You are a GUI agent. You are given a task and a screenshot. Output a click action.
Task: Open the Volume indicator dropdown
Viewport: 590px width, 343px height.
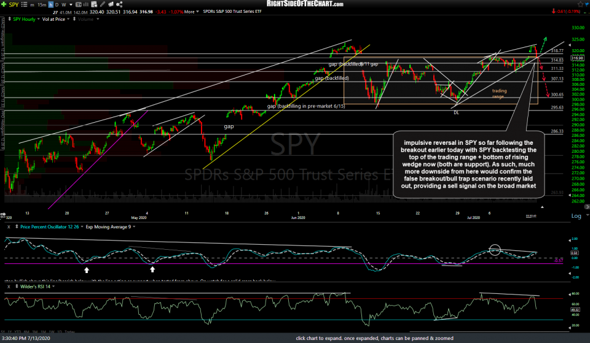(x=98, y=19)
